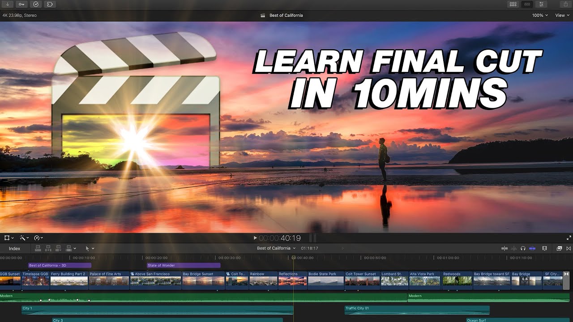This screenshot has height=322, width=573.
Task: Go forward in timeline history
Action: (x=343, y=248)
